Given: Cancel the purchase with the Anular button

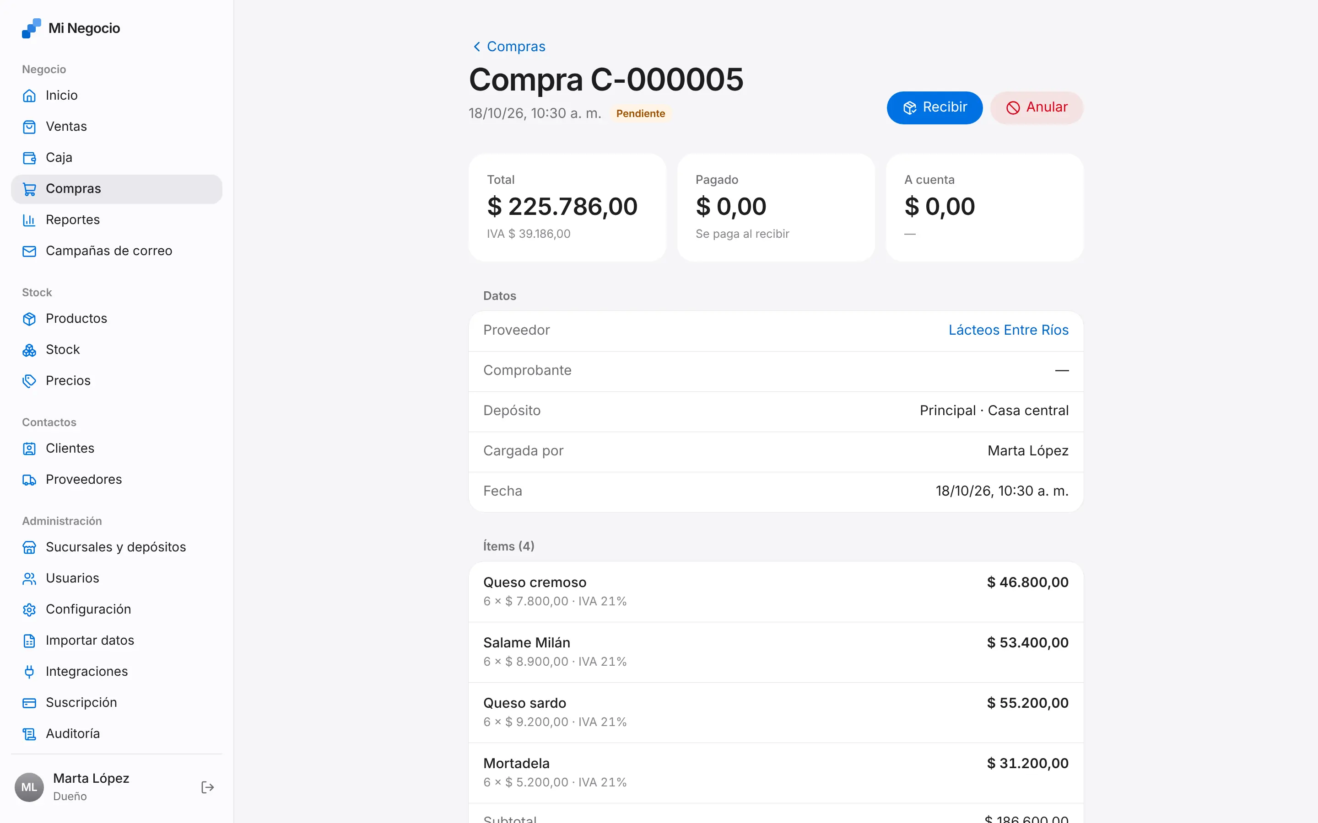Looking at the screenshot, I should 1037,107.
